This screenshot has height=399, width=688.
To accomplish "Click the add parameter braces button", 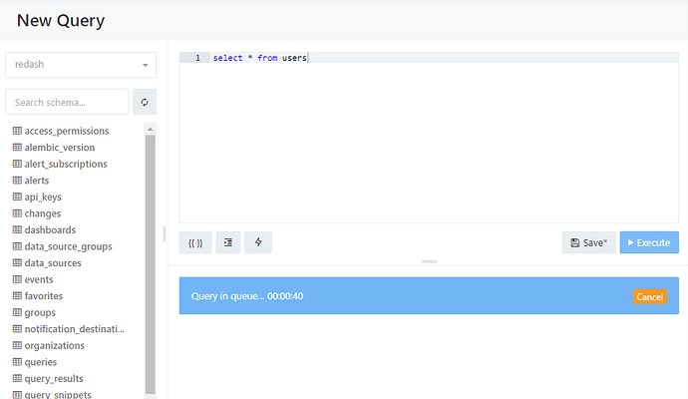I will pos(195,242).
